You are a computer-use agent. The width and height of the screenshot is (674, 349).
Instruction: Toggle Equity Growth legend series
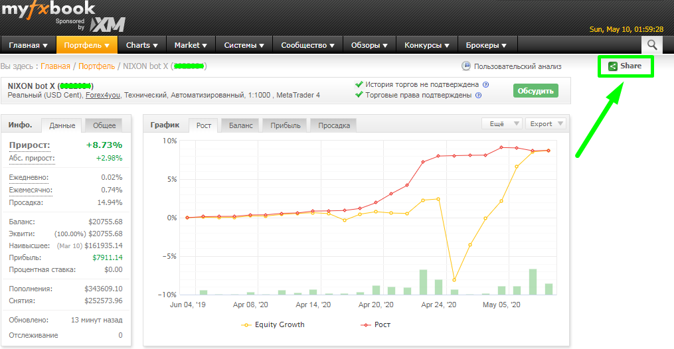273,325
